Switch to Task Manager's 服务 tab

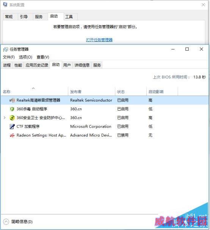point(97,65)
